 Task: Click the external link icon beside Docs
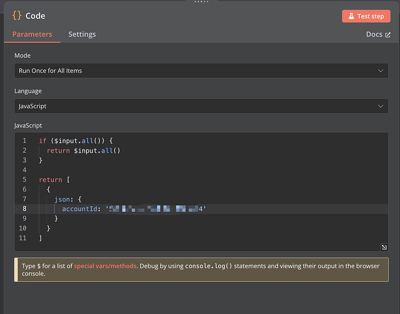point(388,35)
